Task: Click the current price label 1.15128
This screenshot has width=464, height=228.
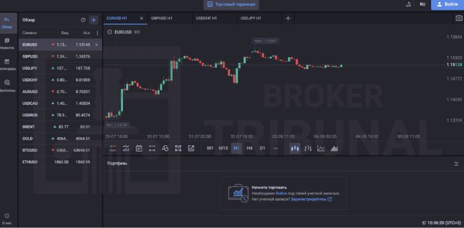Action: pyautogui.click(x=454, y=65)
